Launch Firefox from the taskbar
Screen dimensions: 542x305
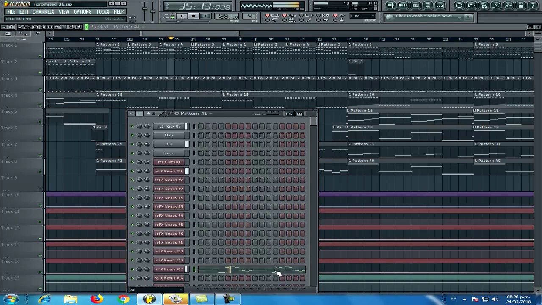97,299
